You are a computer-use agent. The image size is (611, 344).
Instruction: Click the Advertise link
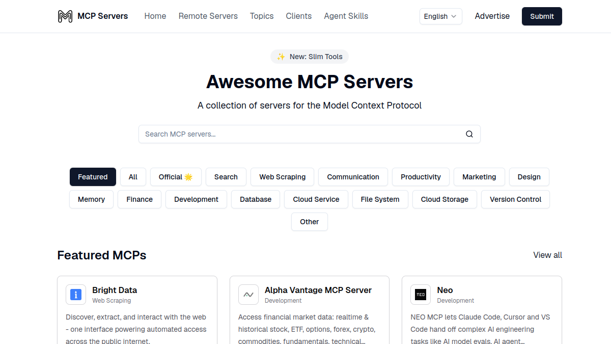click(x=492, y=16)
